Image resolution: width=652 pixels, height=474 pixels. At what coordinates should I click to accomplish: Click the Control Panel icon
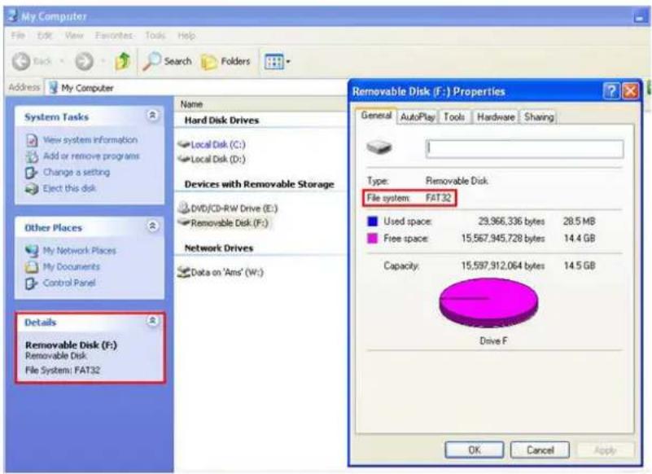pos(32,283)
